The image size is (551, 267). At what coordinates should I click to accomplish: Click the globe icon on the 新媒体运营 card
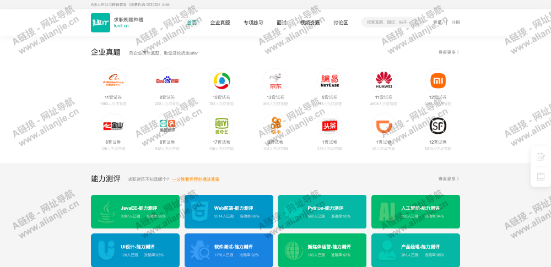294,250
